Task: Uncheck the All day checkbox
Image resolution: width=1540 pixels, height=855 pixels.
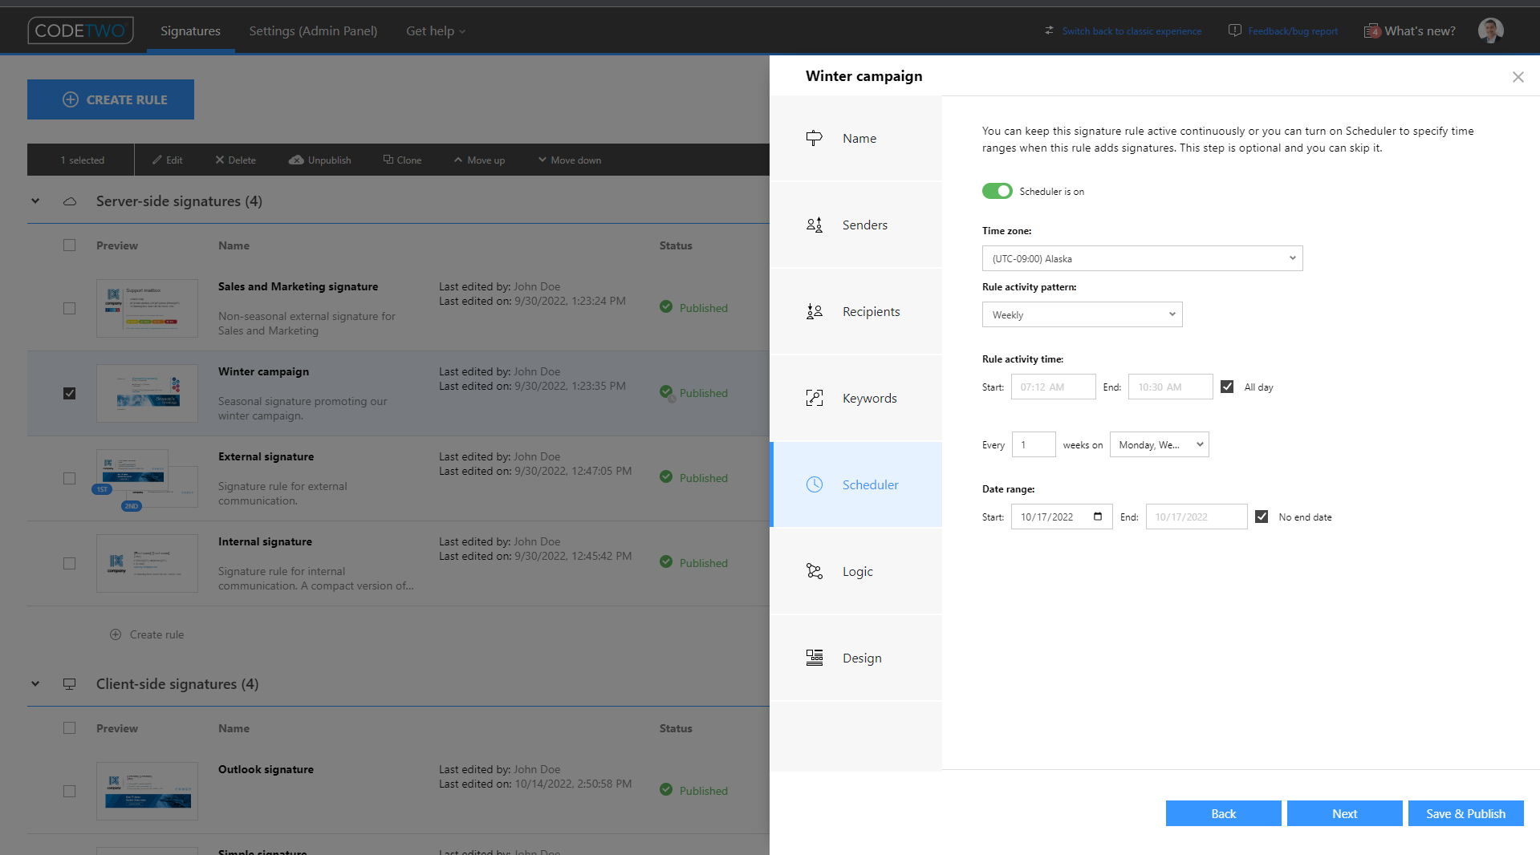Action: (x=1226, y=386)
